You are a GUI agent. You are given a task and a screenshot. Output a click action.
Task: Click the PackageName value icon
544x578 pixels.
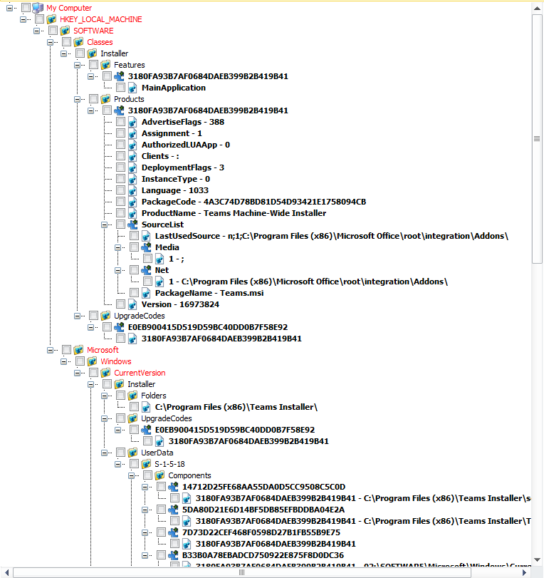point(146,293)
